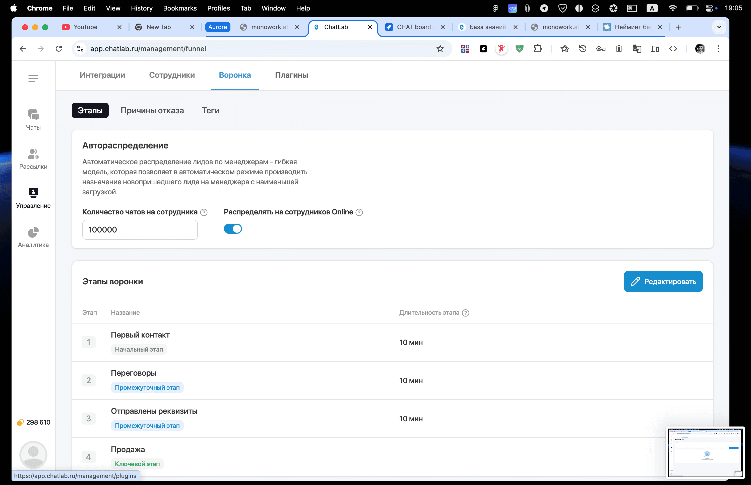This screenshot has width=751, height=485.
Task: Open Chrome three-dot menu
Action: point(718,48)
